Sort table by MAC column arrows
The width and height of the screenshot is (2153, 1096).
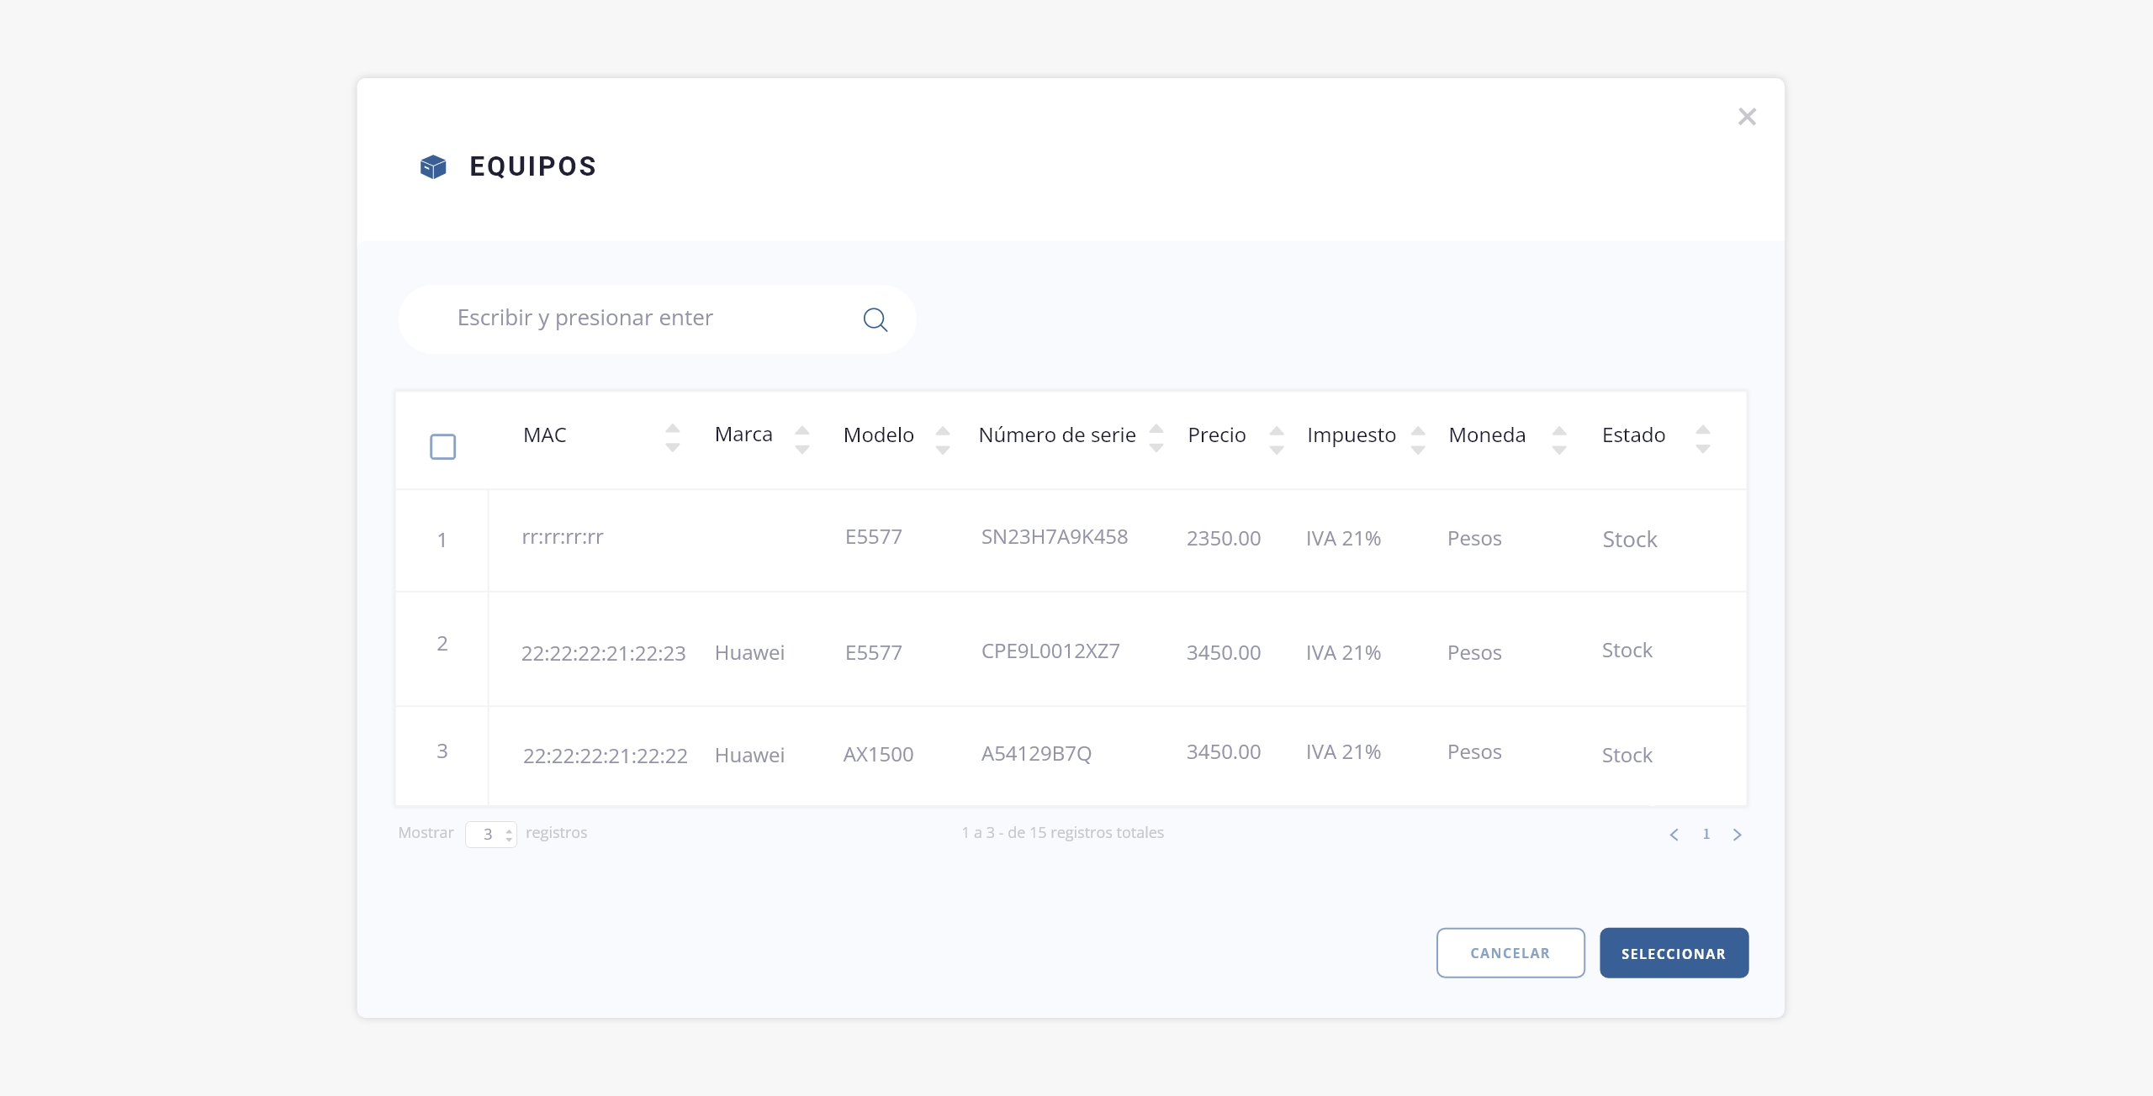(672, 438)
